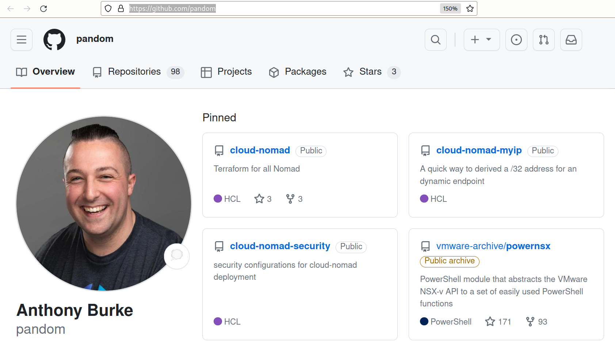Select the Overview tab

[45, 72]
